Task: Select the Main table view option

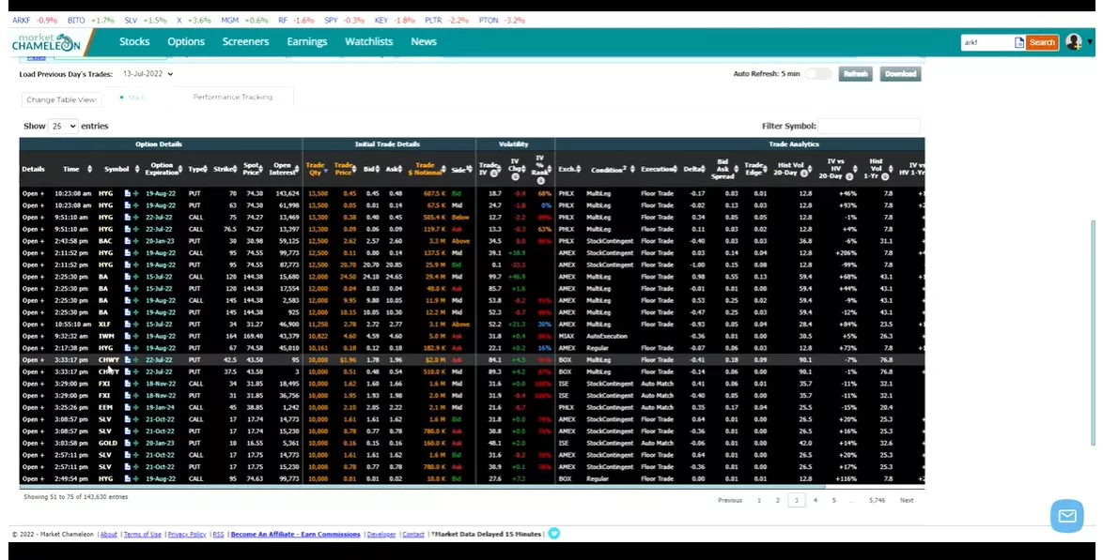Action: point(133,97)
